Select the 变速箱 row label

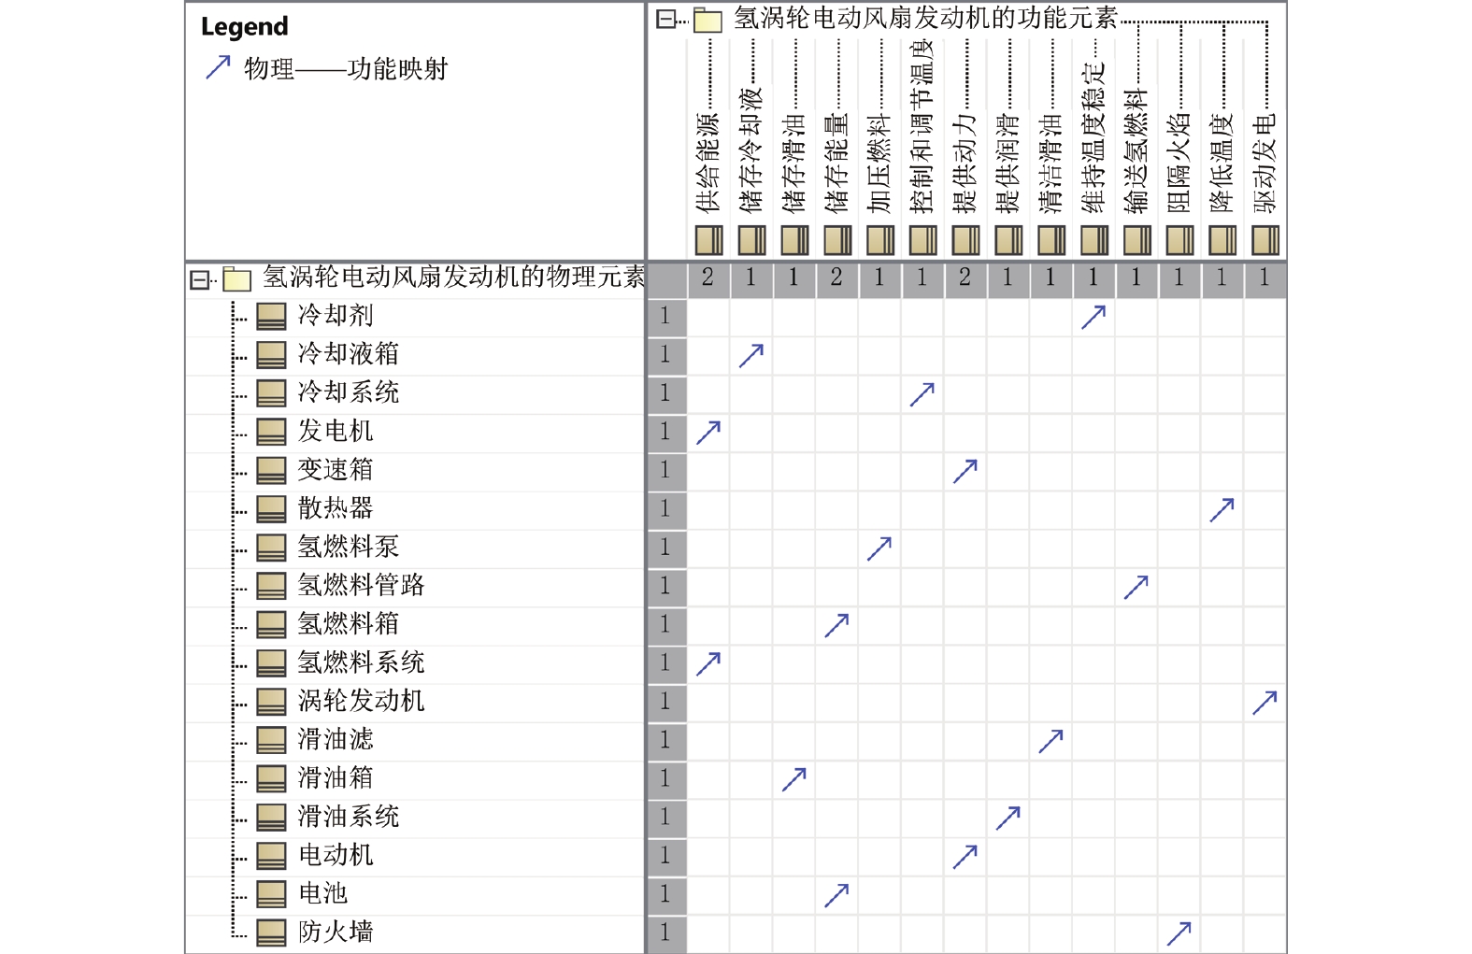(x=335, y=469)
